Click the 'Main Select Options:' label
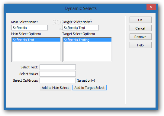This screenshot has width=164, height=116. click(x=26, y=34)
